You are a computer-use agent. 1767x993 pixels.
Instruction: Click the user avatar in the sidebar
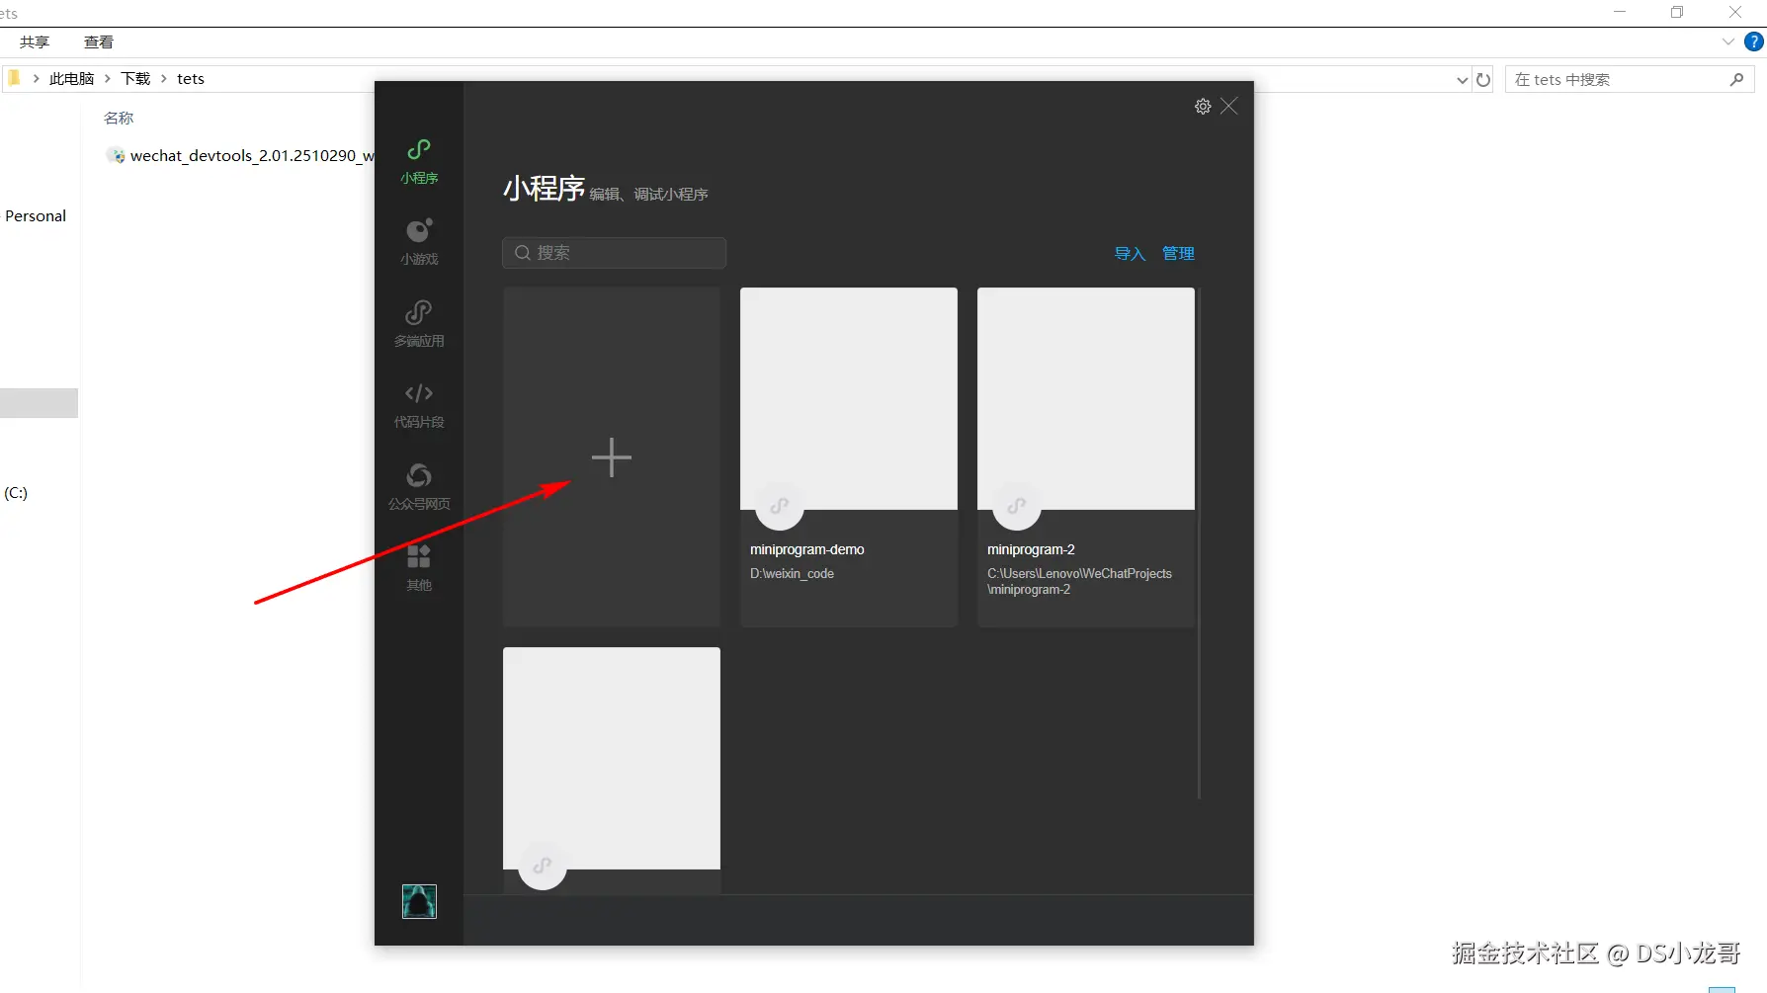pos(419,901)
